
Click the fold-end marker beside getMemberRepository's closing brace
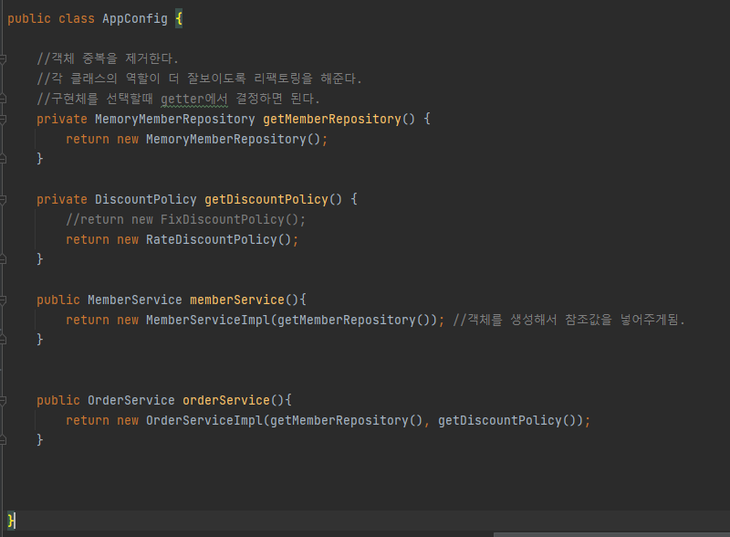point(3,159)
